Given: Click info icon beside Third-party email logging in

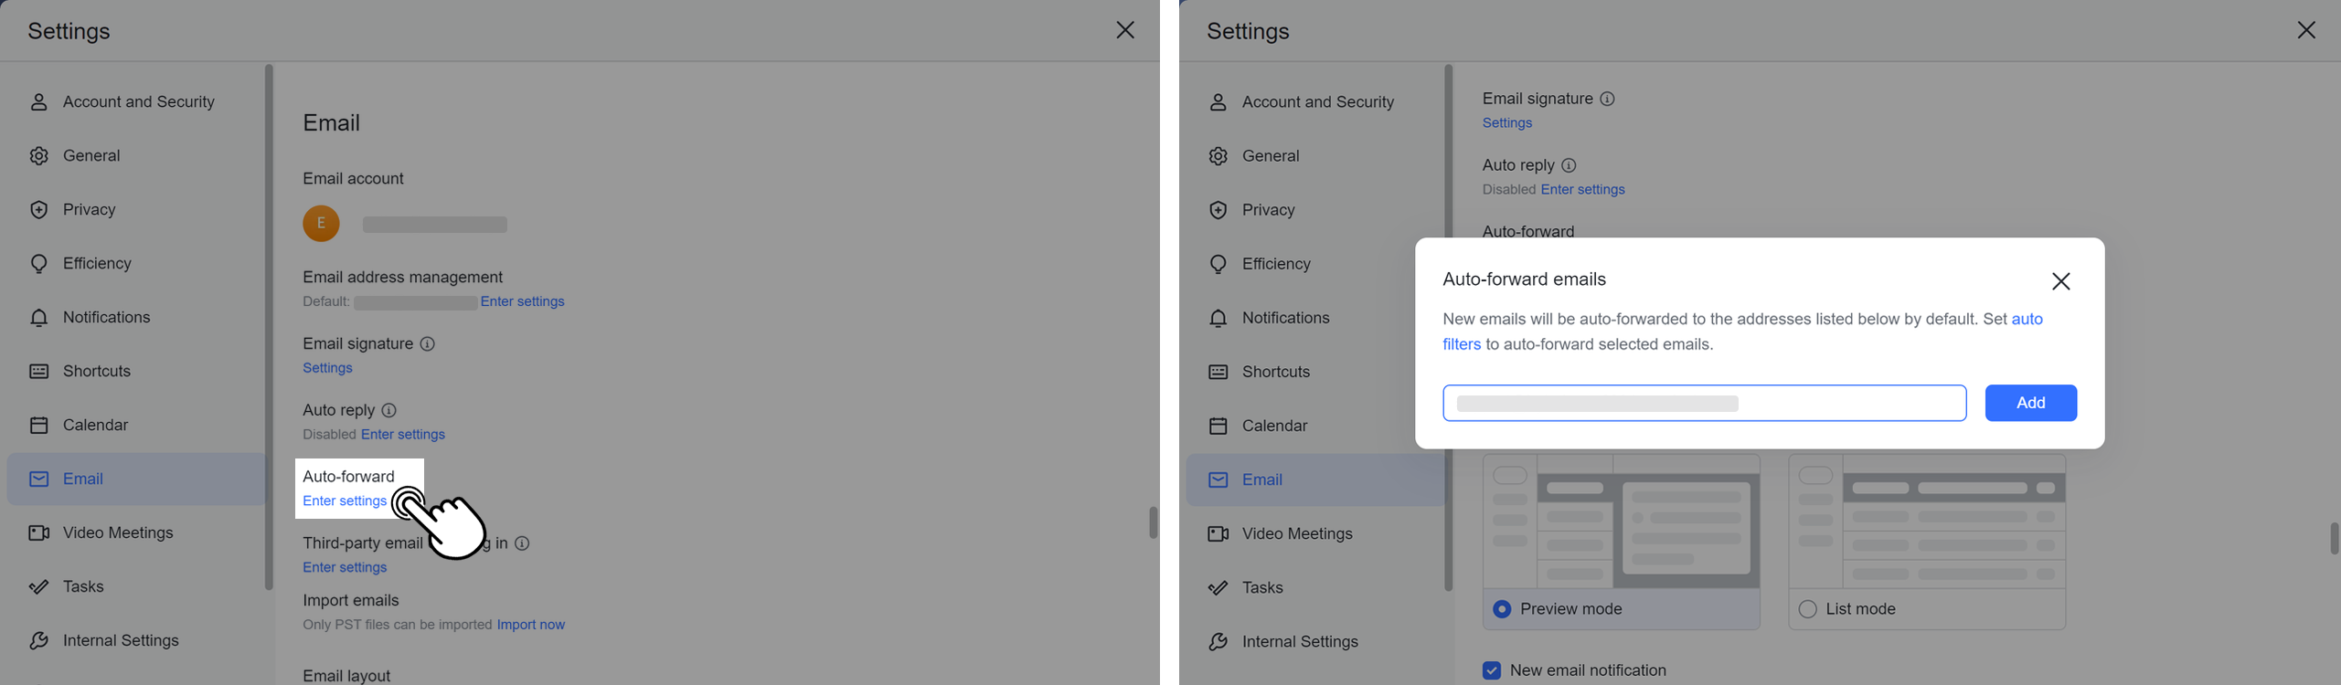Looking at the screenshot, I should pyautogui.click(x=522, y=543).
